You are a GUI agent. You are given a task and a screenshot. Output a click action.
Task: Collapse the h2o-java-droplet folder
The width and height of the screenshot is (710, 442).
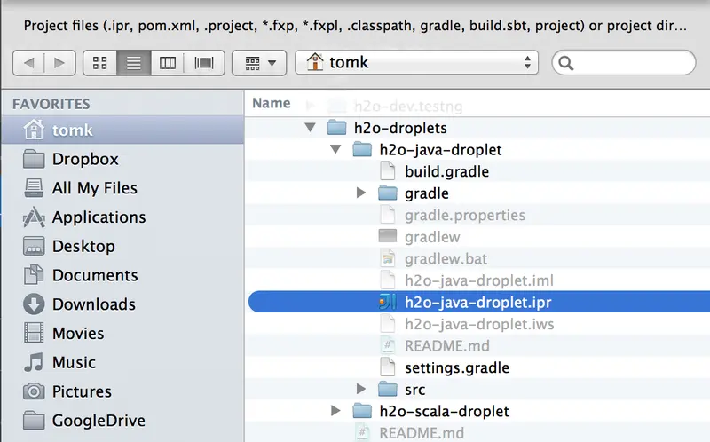pos(335,149)
